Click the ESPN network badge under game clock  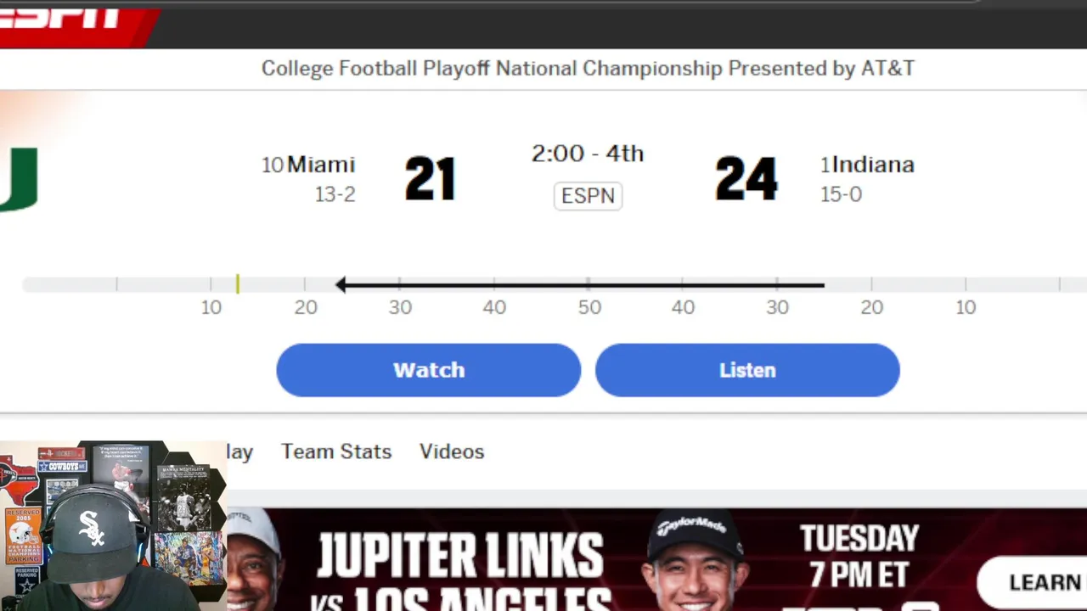[588, 196]
